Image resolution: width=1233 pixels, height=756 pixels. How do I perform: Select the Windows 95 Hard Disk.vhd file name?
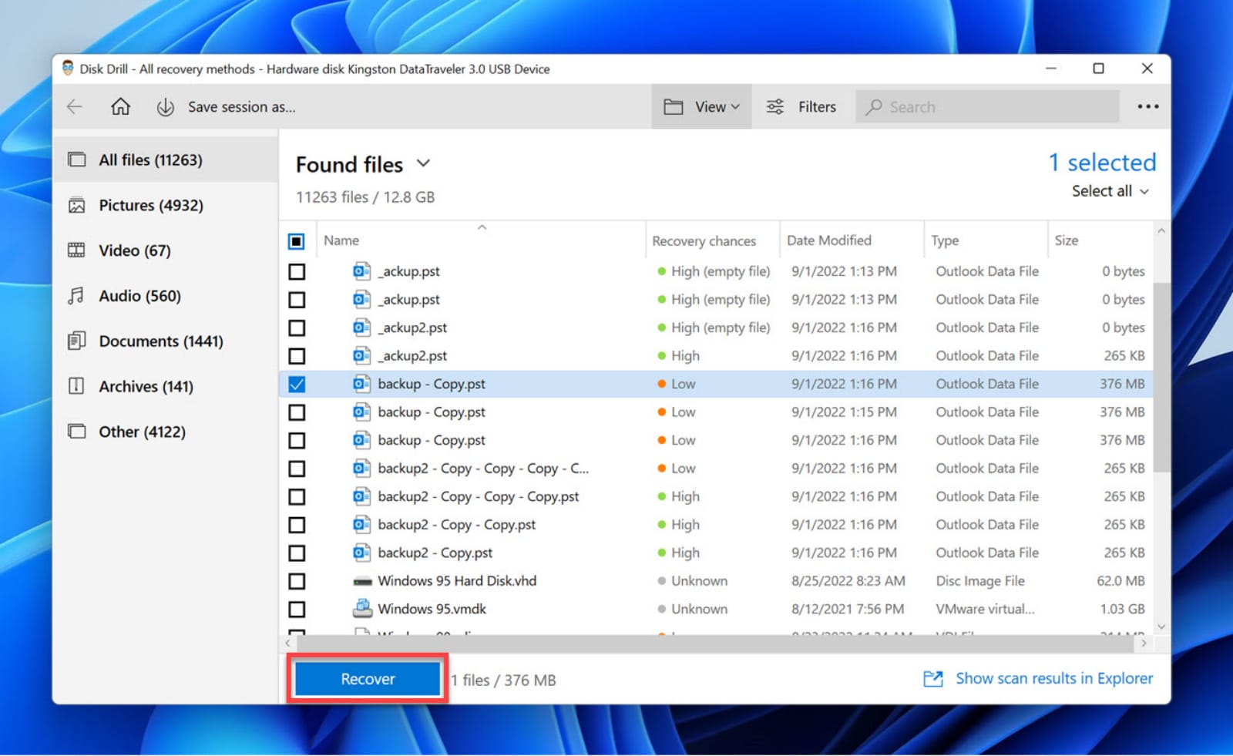click(457, 581)
